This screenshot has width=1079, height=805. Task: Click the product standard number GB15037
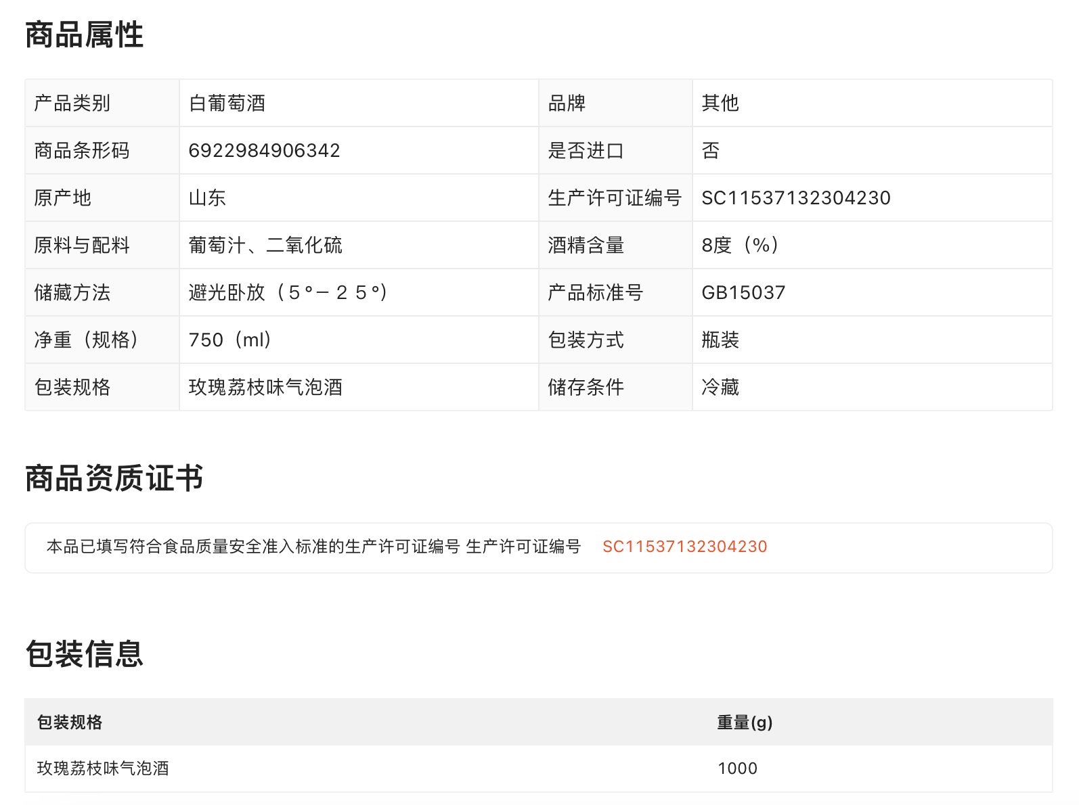click(x=743, y=292)
